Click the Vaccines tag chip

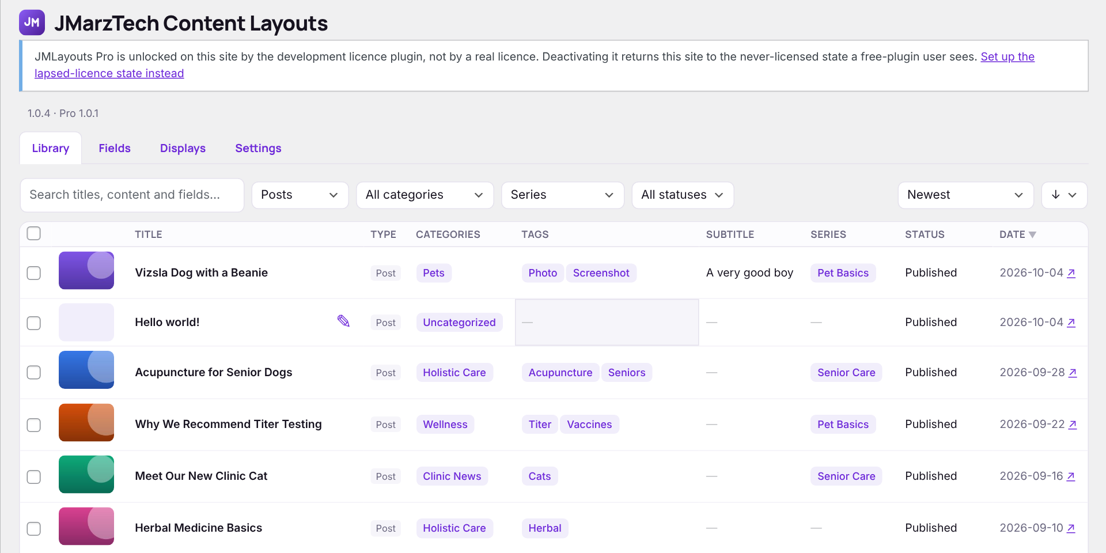click(x=589, y=425)
